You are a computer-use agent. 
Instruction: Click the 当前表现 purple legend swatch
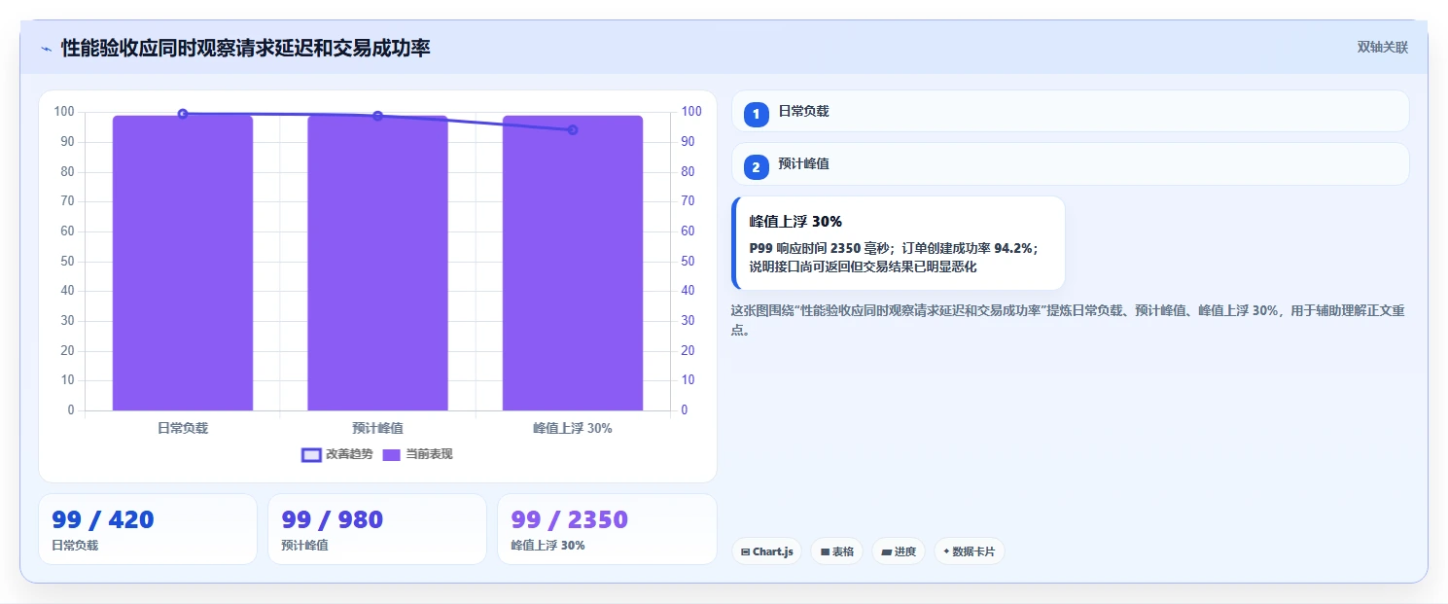tap(392, 455)
